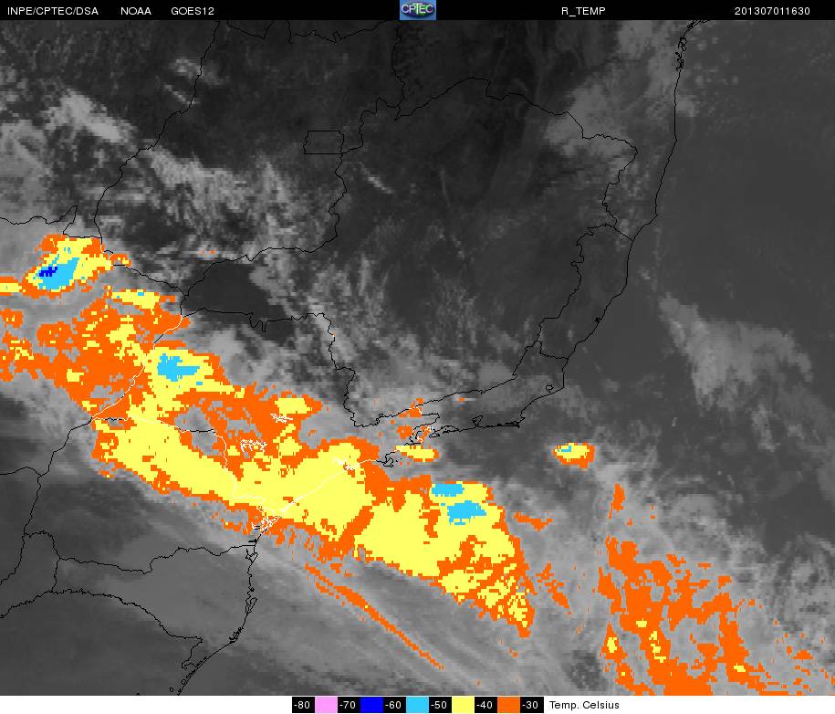
Task: Click the NOAA label in header
Action: (136, 11)
